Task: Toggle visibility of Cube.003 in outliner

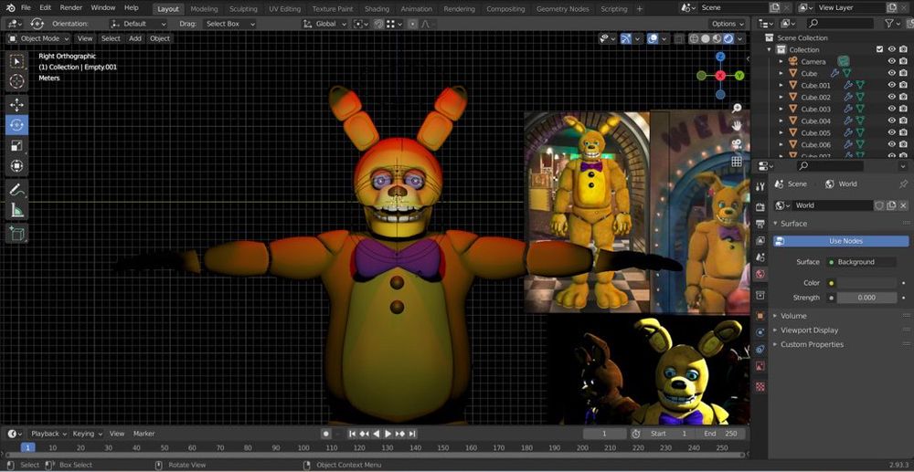Action: click(x=892, y=109)
